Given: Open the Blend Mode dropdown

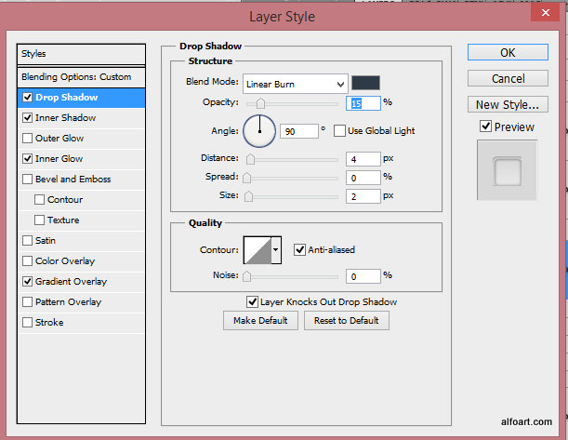Looking at the screenshot, I should (x=295, y=84).
